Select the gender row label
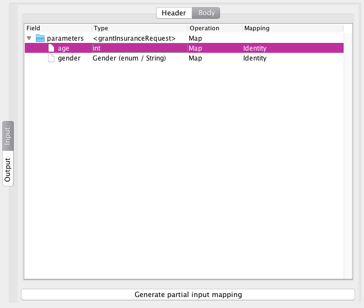Screen dimensions: 364x308 point(69,58)
